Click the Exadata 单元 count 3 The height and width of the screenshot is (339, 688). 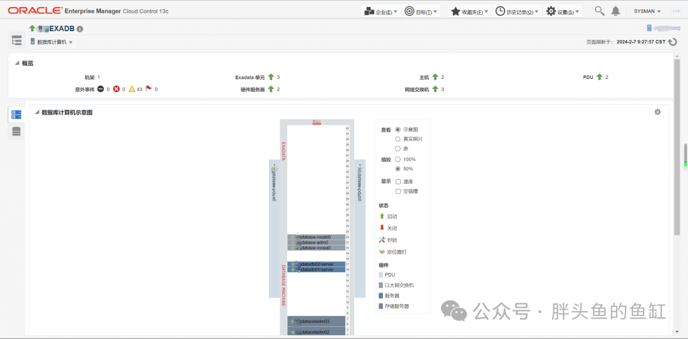[x=278, y=77]
